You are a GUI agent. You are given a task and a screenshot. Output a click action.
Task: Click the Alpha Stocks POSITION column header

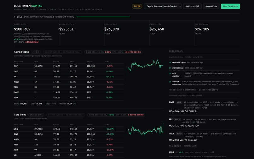(18, 62)
